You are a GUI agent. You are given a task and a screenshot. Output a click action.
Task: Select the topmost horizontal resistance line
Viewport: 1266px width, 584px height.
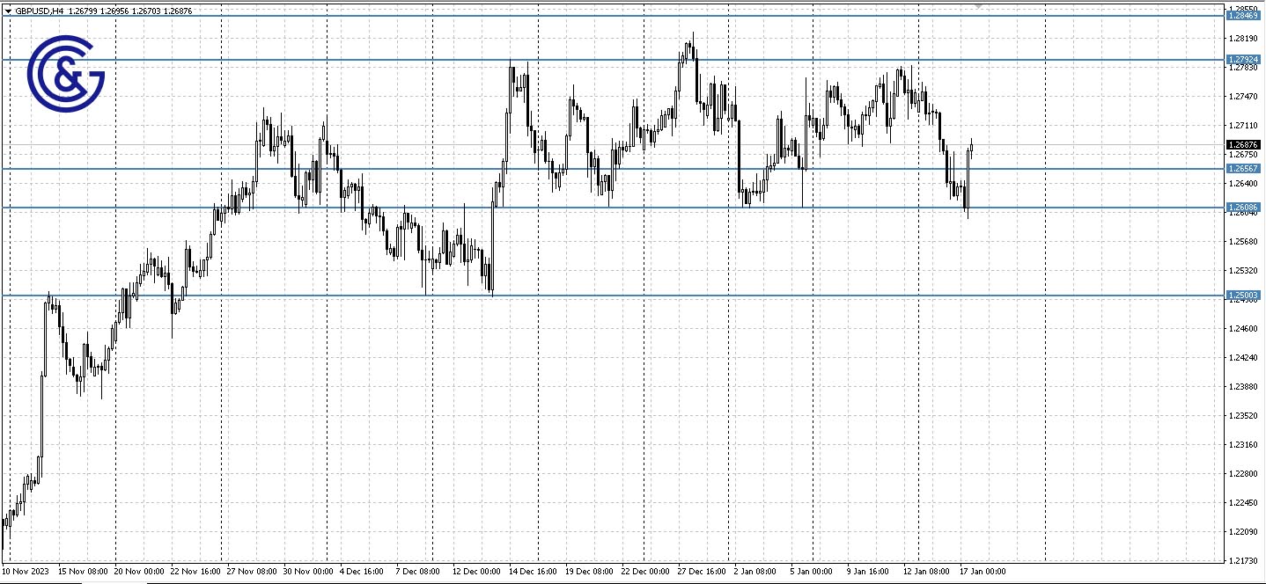[616, 15]
